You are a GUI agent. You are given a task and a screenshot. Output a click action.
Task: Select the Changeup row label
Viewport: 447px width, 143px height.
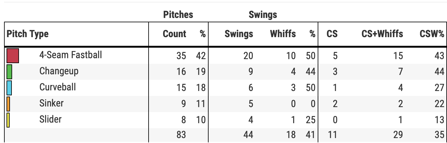point(59,71)
